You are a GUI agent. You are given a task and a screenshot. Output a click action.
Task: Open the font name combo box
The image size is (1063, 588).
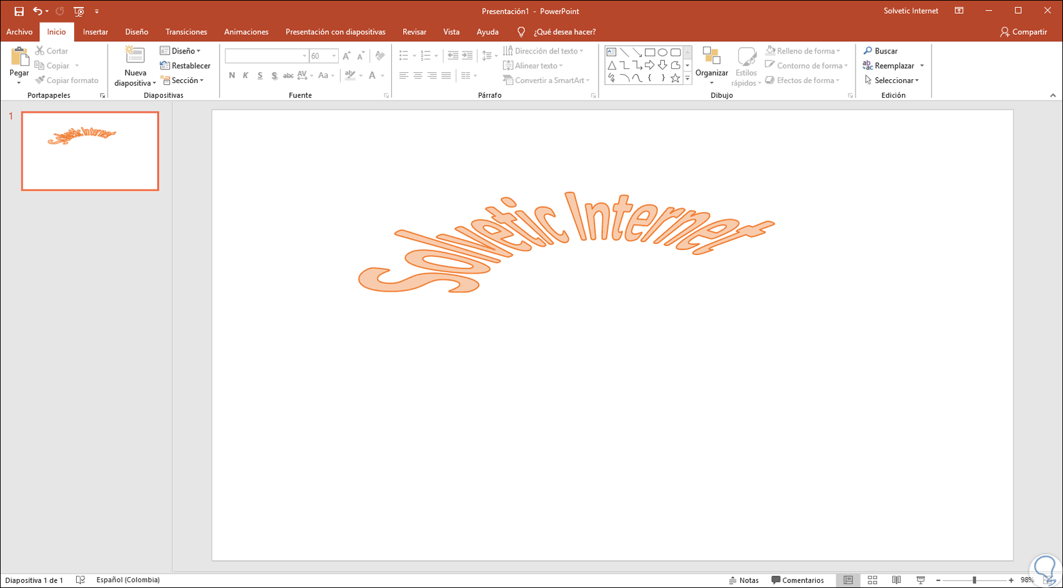tap(267, 56)
